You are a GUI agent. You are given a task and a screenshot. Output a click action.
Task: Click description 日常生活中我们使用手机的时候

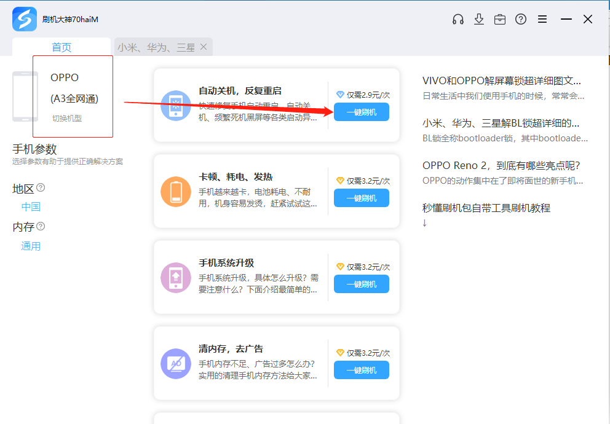click(504, 96)
